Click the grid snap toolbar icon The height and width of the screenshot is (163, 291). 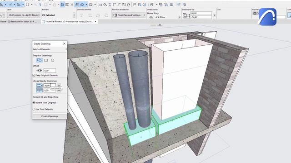point(28,5)
